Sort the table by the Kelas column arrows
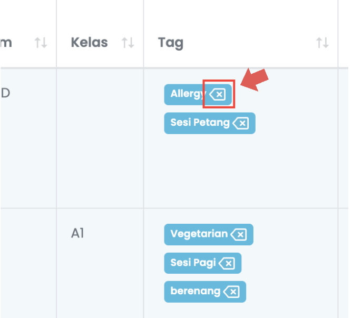Screen dimensions: 352x318 [128, 43]
